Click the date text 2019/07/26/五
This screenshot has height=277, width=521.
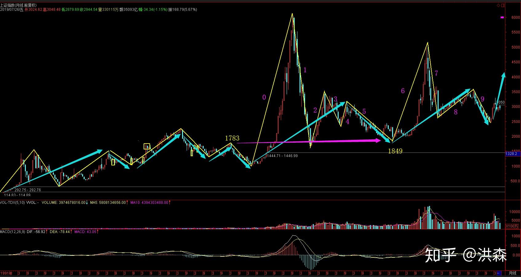(12, 10)
